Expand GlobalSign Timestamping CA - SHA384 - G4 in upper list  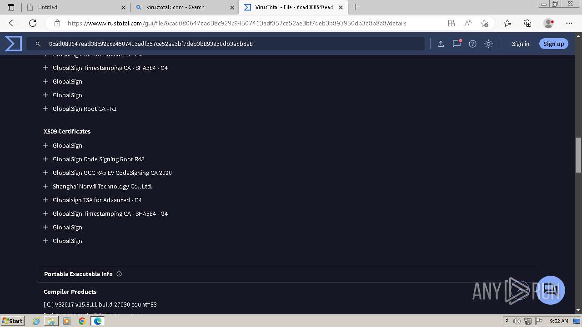[x=45, y=68]
